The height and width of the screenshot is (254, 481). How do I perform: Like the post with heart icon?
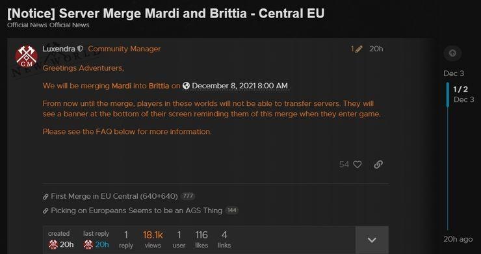tap(357, 164)
